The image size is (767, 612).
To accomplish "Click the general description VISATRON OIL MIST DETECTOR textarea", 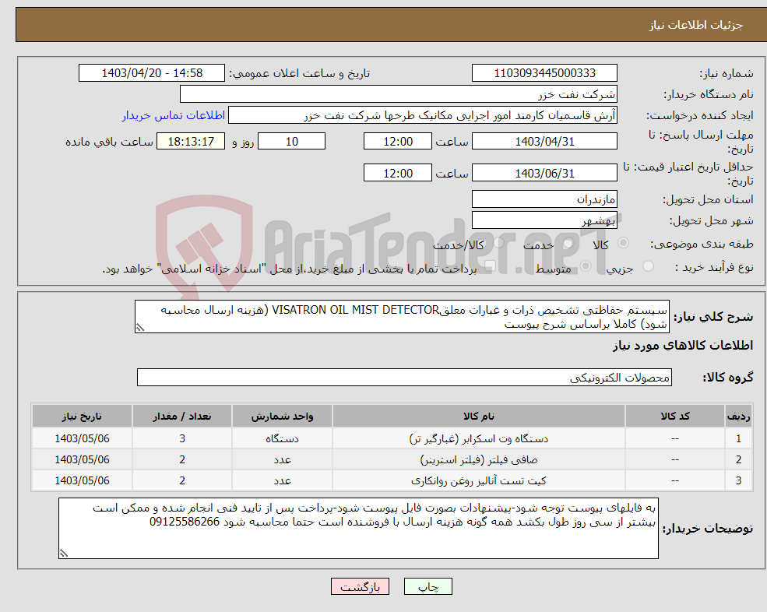I will pyautogui.click(x=402, y=317).
